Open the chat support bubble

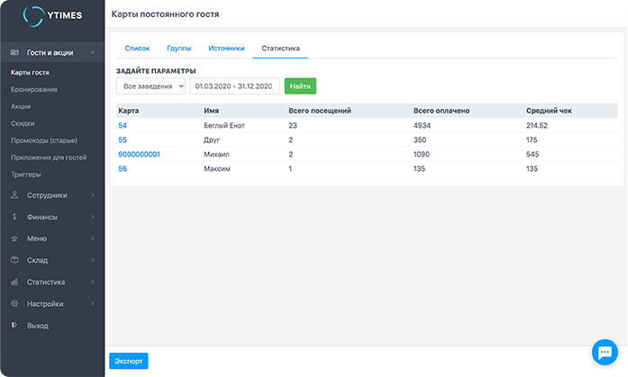pyautogui.click(x=602, y=351)
